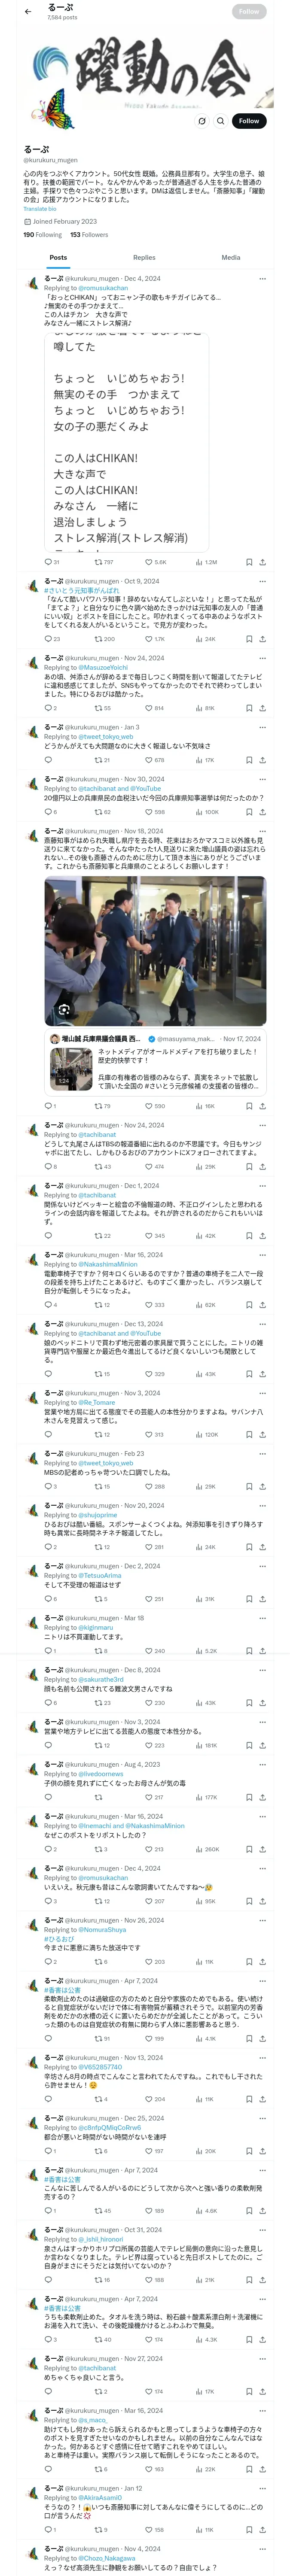The width and height of the screenshot is (290, 2576).
Task: Click the Translate bio link
Action: [x=40, y=209]
